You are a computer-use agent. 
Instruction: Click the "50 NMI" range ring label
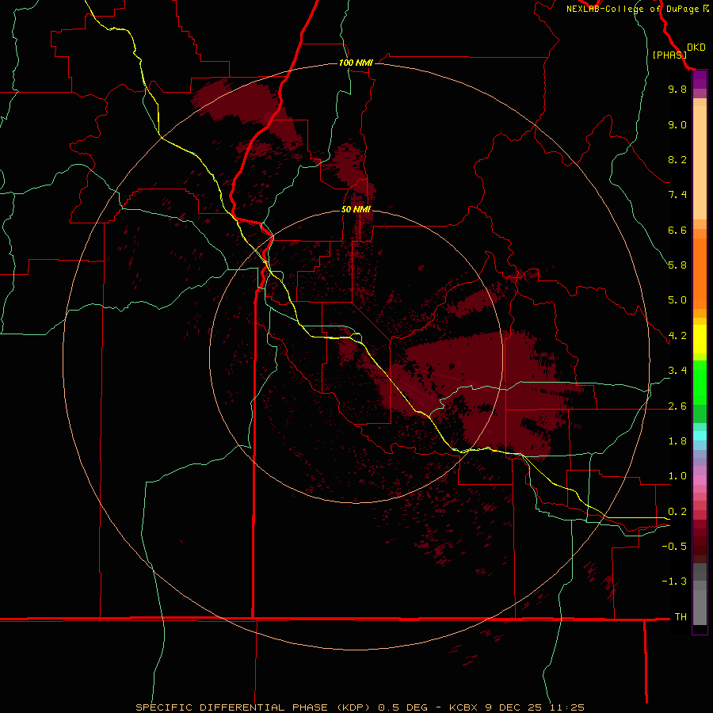click(356, 209)
